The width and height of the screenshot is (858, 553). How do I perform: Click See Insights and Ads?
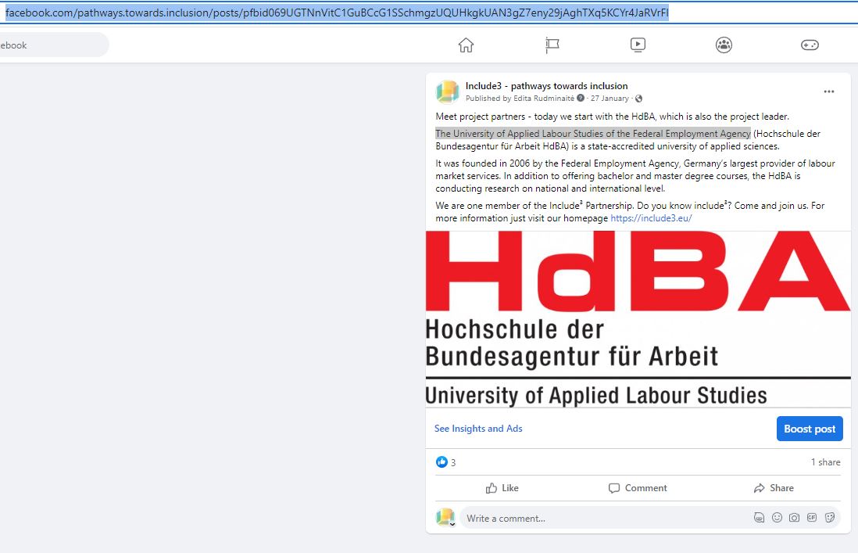click(x=478, y=429)
